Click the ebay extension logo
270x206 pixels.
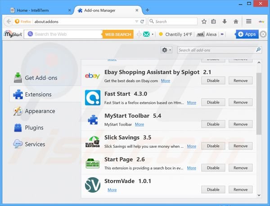[92, 76]
